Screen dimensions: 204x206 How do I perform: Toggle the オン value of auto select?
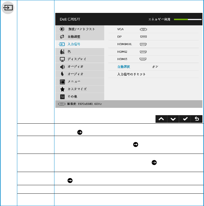point(155,67)
